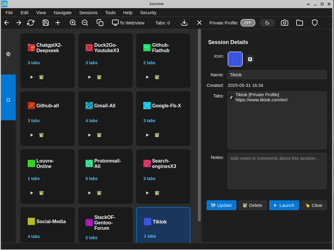Launch the ChatgptX2-Deepseek session play icon

[32, 77]
